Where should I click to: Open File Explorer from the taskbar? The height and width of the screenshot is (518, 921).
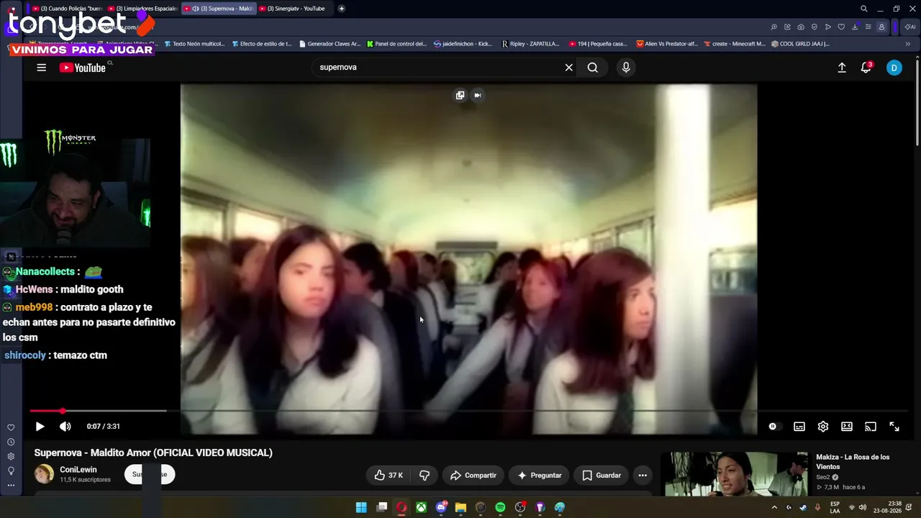coord(460,508)
